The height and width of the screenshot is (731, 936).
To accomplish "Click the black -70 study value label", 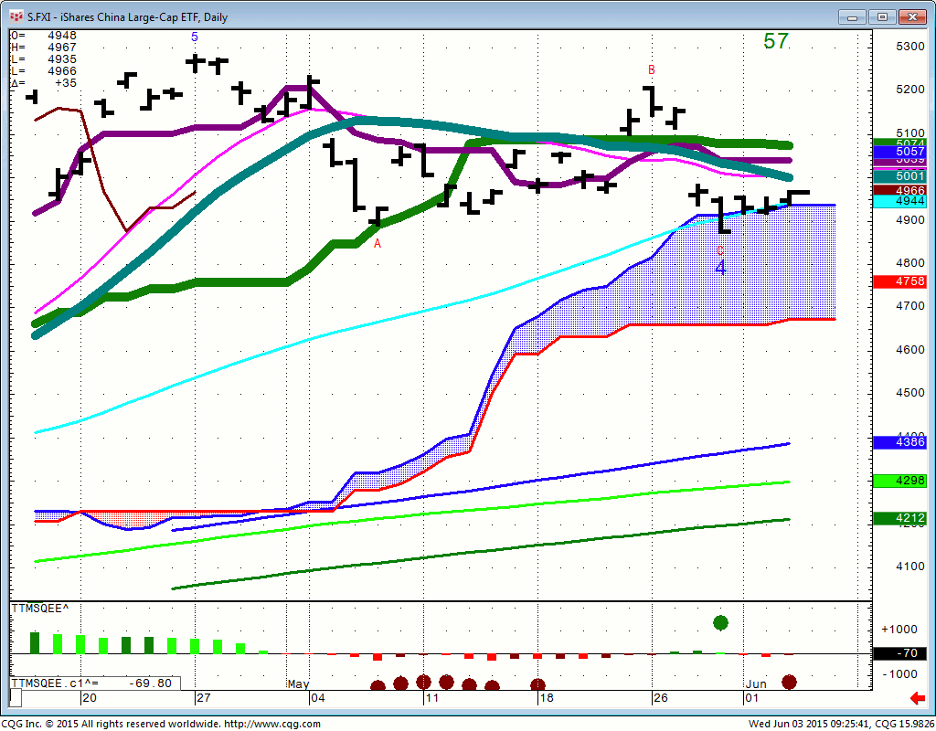I will point(899,653).
